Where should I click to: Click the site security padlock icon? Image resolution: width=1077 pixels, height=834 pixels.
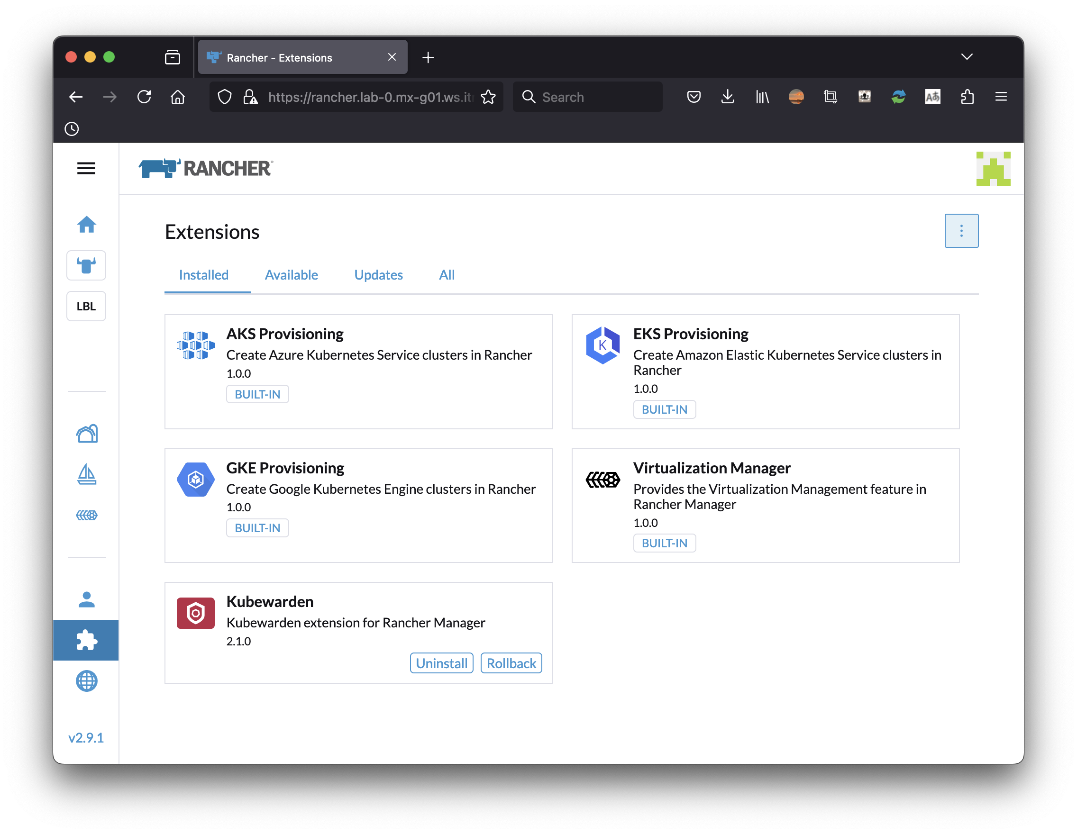tap(250, 97)
